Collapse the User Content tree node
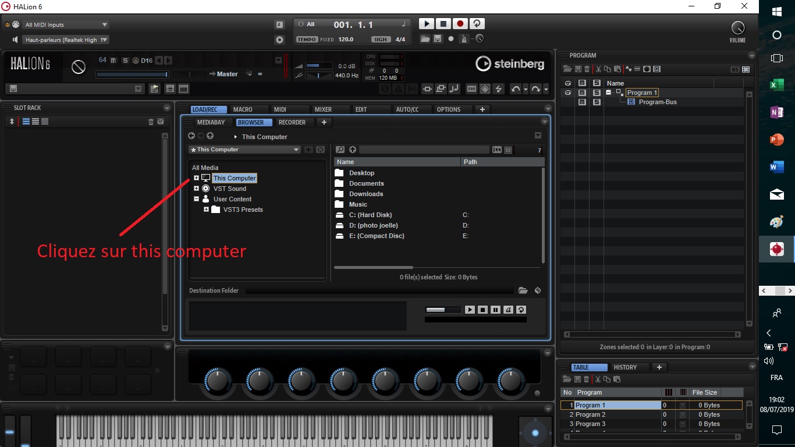 click(196, 199)
